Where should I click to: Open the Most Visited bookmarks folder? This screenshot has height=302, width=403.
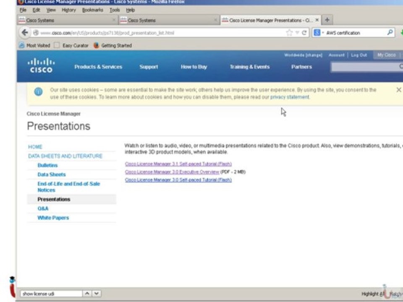tap(34, 45)
